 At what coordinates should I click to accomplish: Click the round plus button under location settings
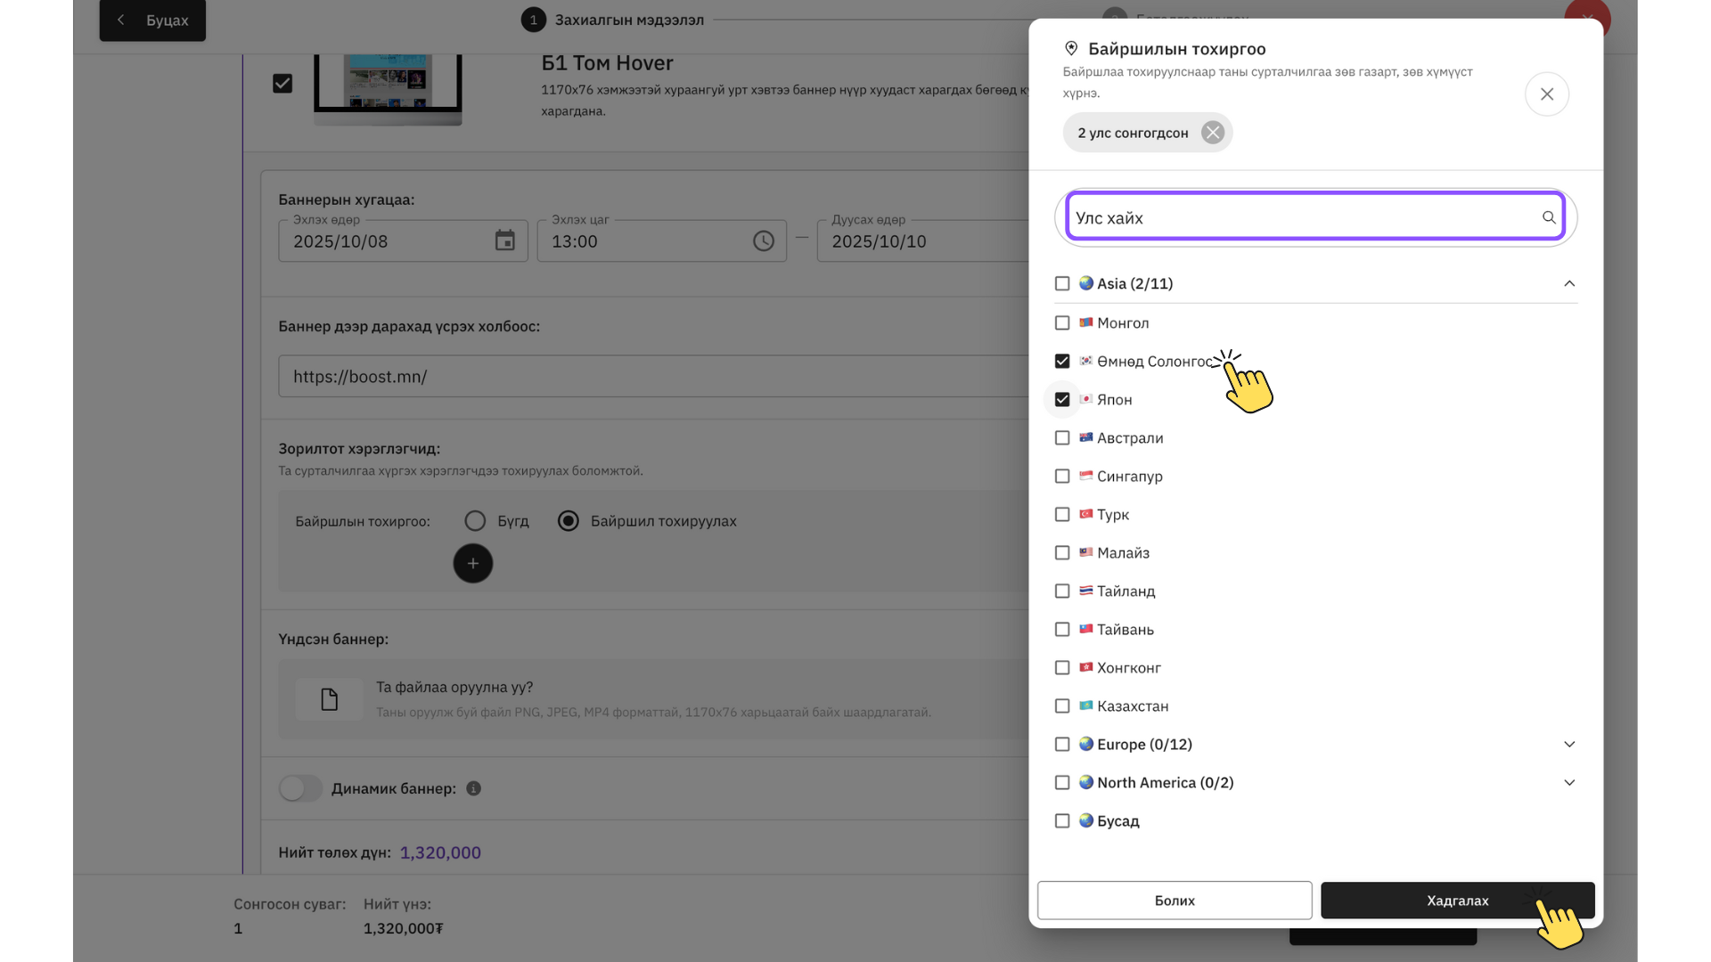click(472, 564)
